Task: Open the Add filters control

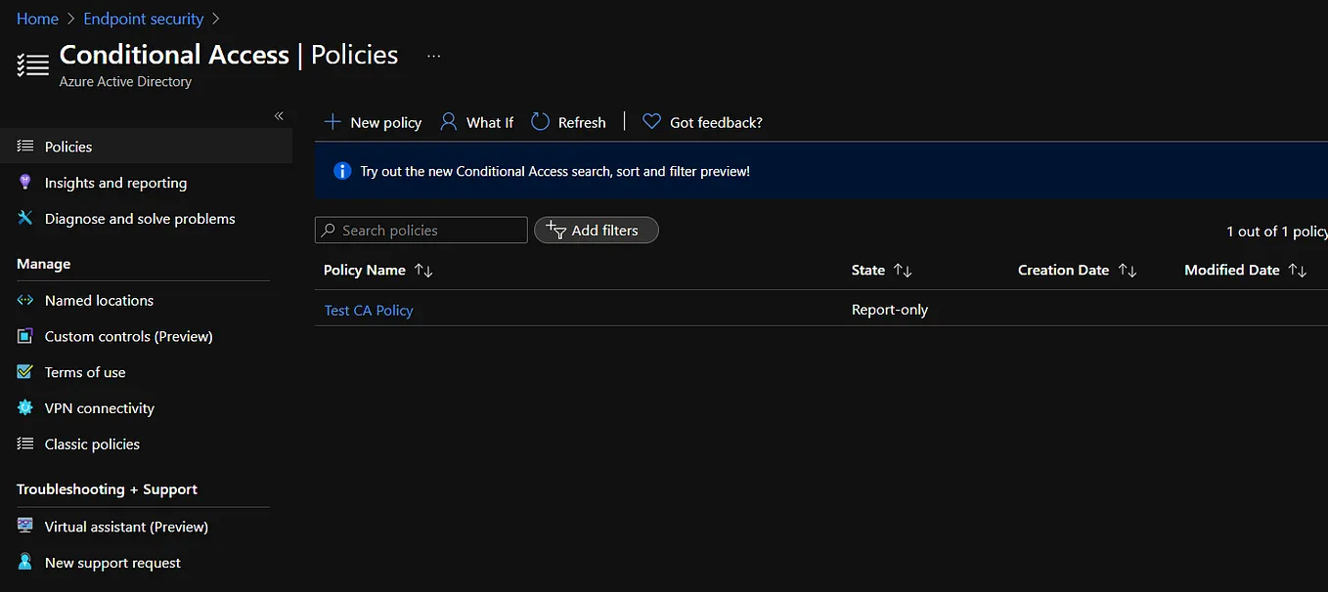Action: click(x=596, y=230)
